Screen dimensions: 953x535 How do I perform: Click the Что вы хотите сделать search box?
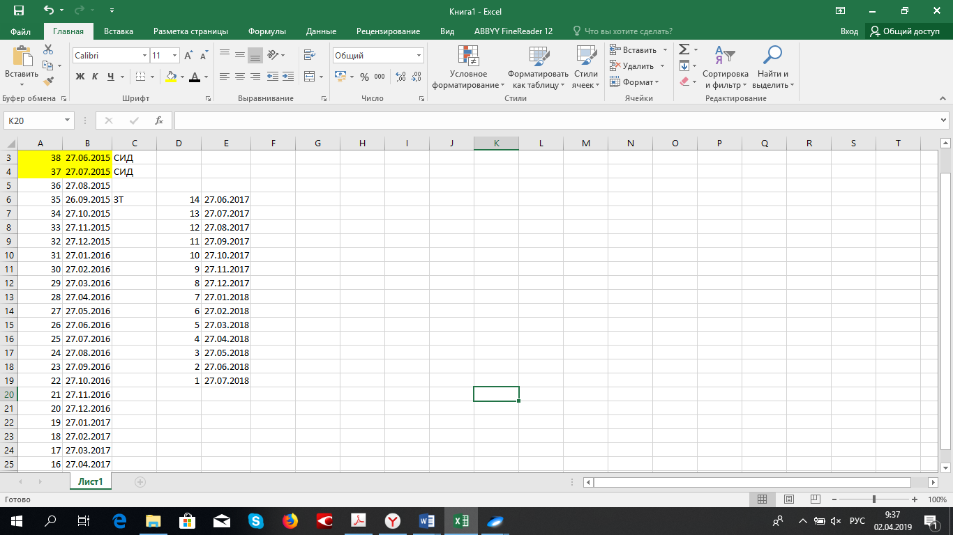(622, 31)
